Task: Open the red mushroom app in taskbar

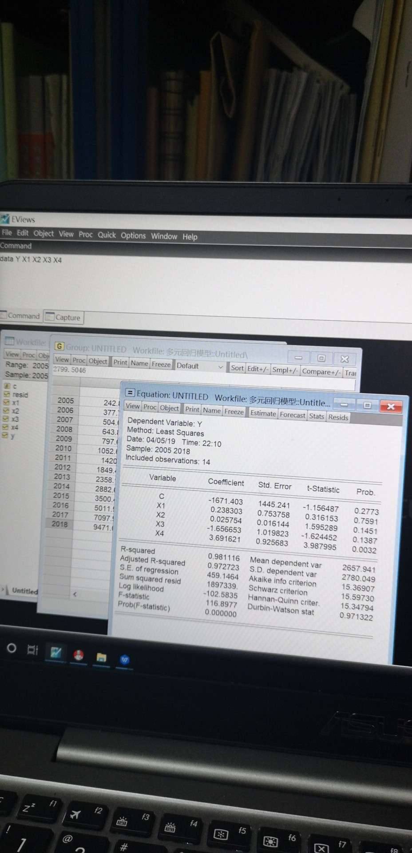Action: pyautogui.click(x=79, y=655)
